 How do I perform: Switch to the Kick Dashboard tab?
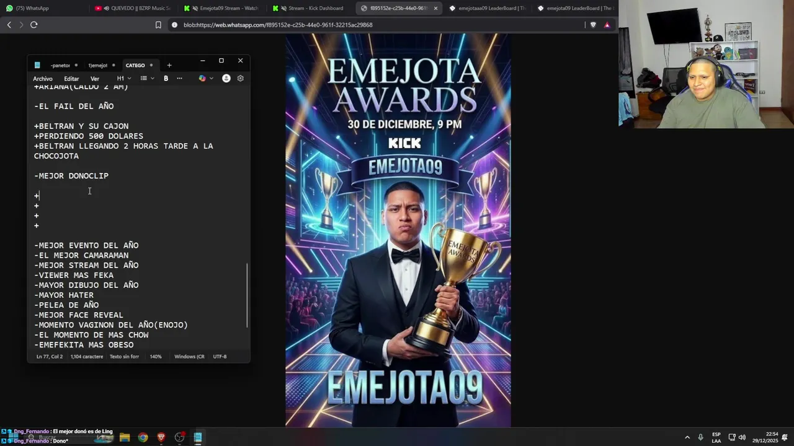pos(310,8)
